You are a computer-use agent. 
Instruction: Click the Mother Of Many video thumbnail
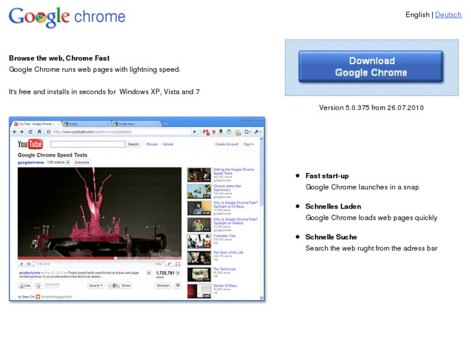[x=199, y=291]
